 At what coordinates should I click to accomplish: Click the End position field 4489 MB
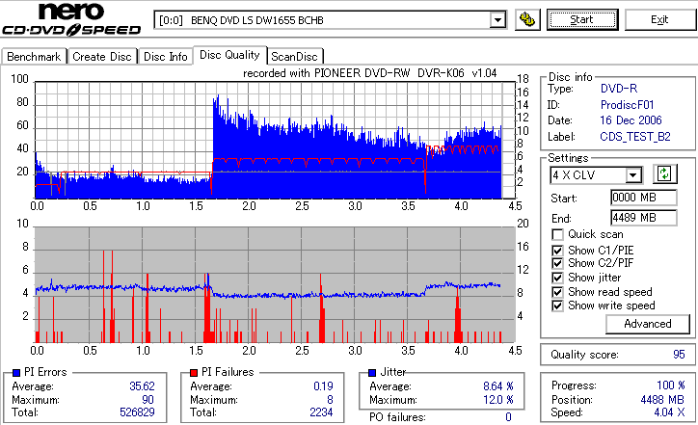644,218
